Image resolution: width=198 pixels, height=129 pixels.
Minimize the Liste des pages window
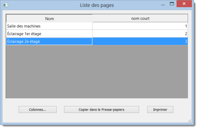tap(163, 5)
